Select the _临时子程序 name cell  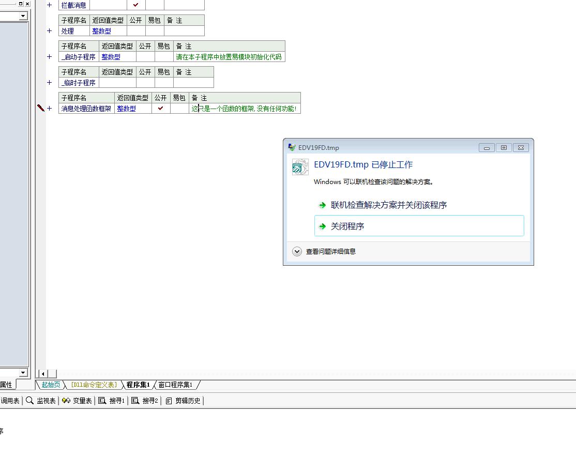tap(79, 83)
